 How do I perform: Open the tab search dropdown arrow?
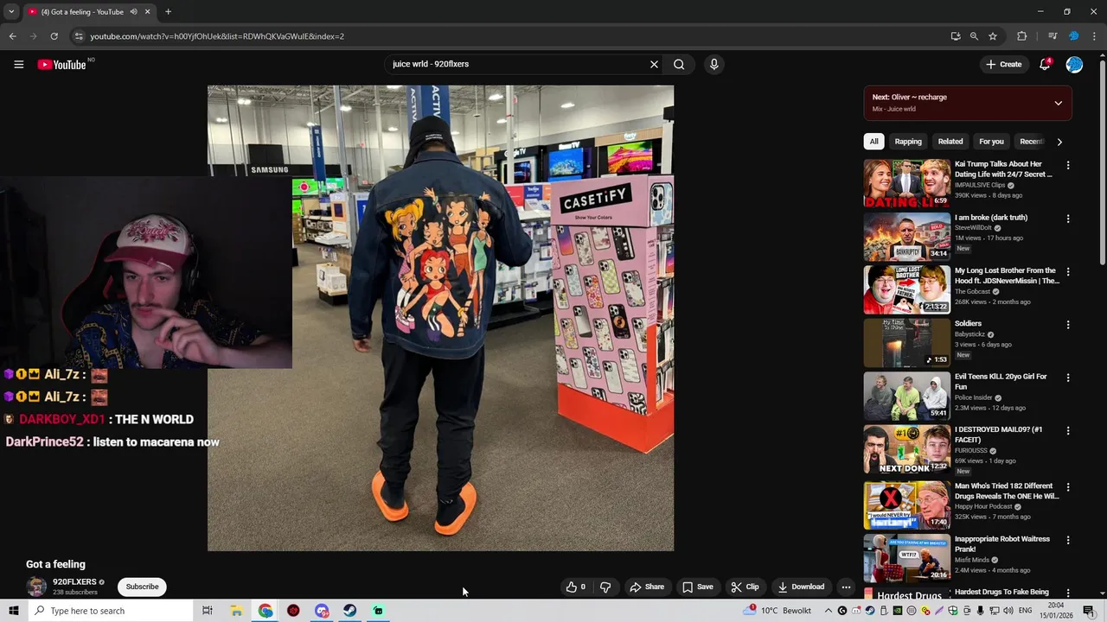coord(11,12)
